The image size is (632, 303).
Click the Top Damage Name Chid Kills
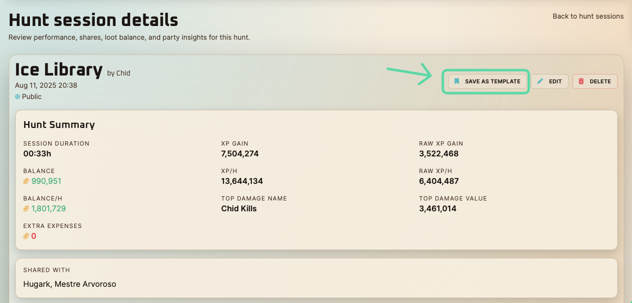tap(239, 209)
